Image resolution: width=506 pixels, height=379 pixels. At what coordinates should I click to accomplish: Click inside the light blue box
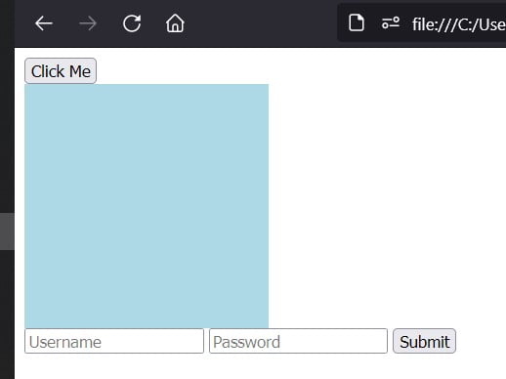point(147,206)
